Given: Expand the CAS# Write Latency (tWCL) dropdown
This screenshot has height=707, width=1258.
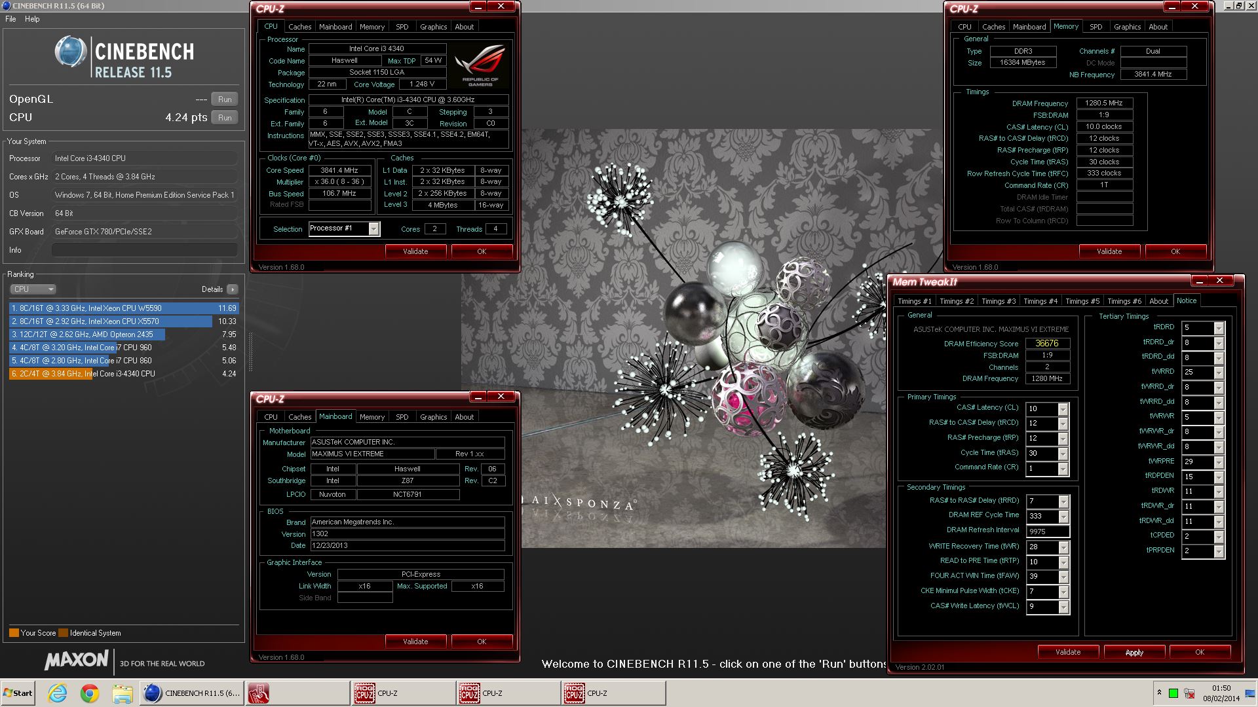Looking at the screenshot, I should (1063, 607).
